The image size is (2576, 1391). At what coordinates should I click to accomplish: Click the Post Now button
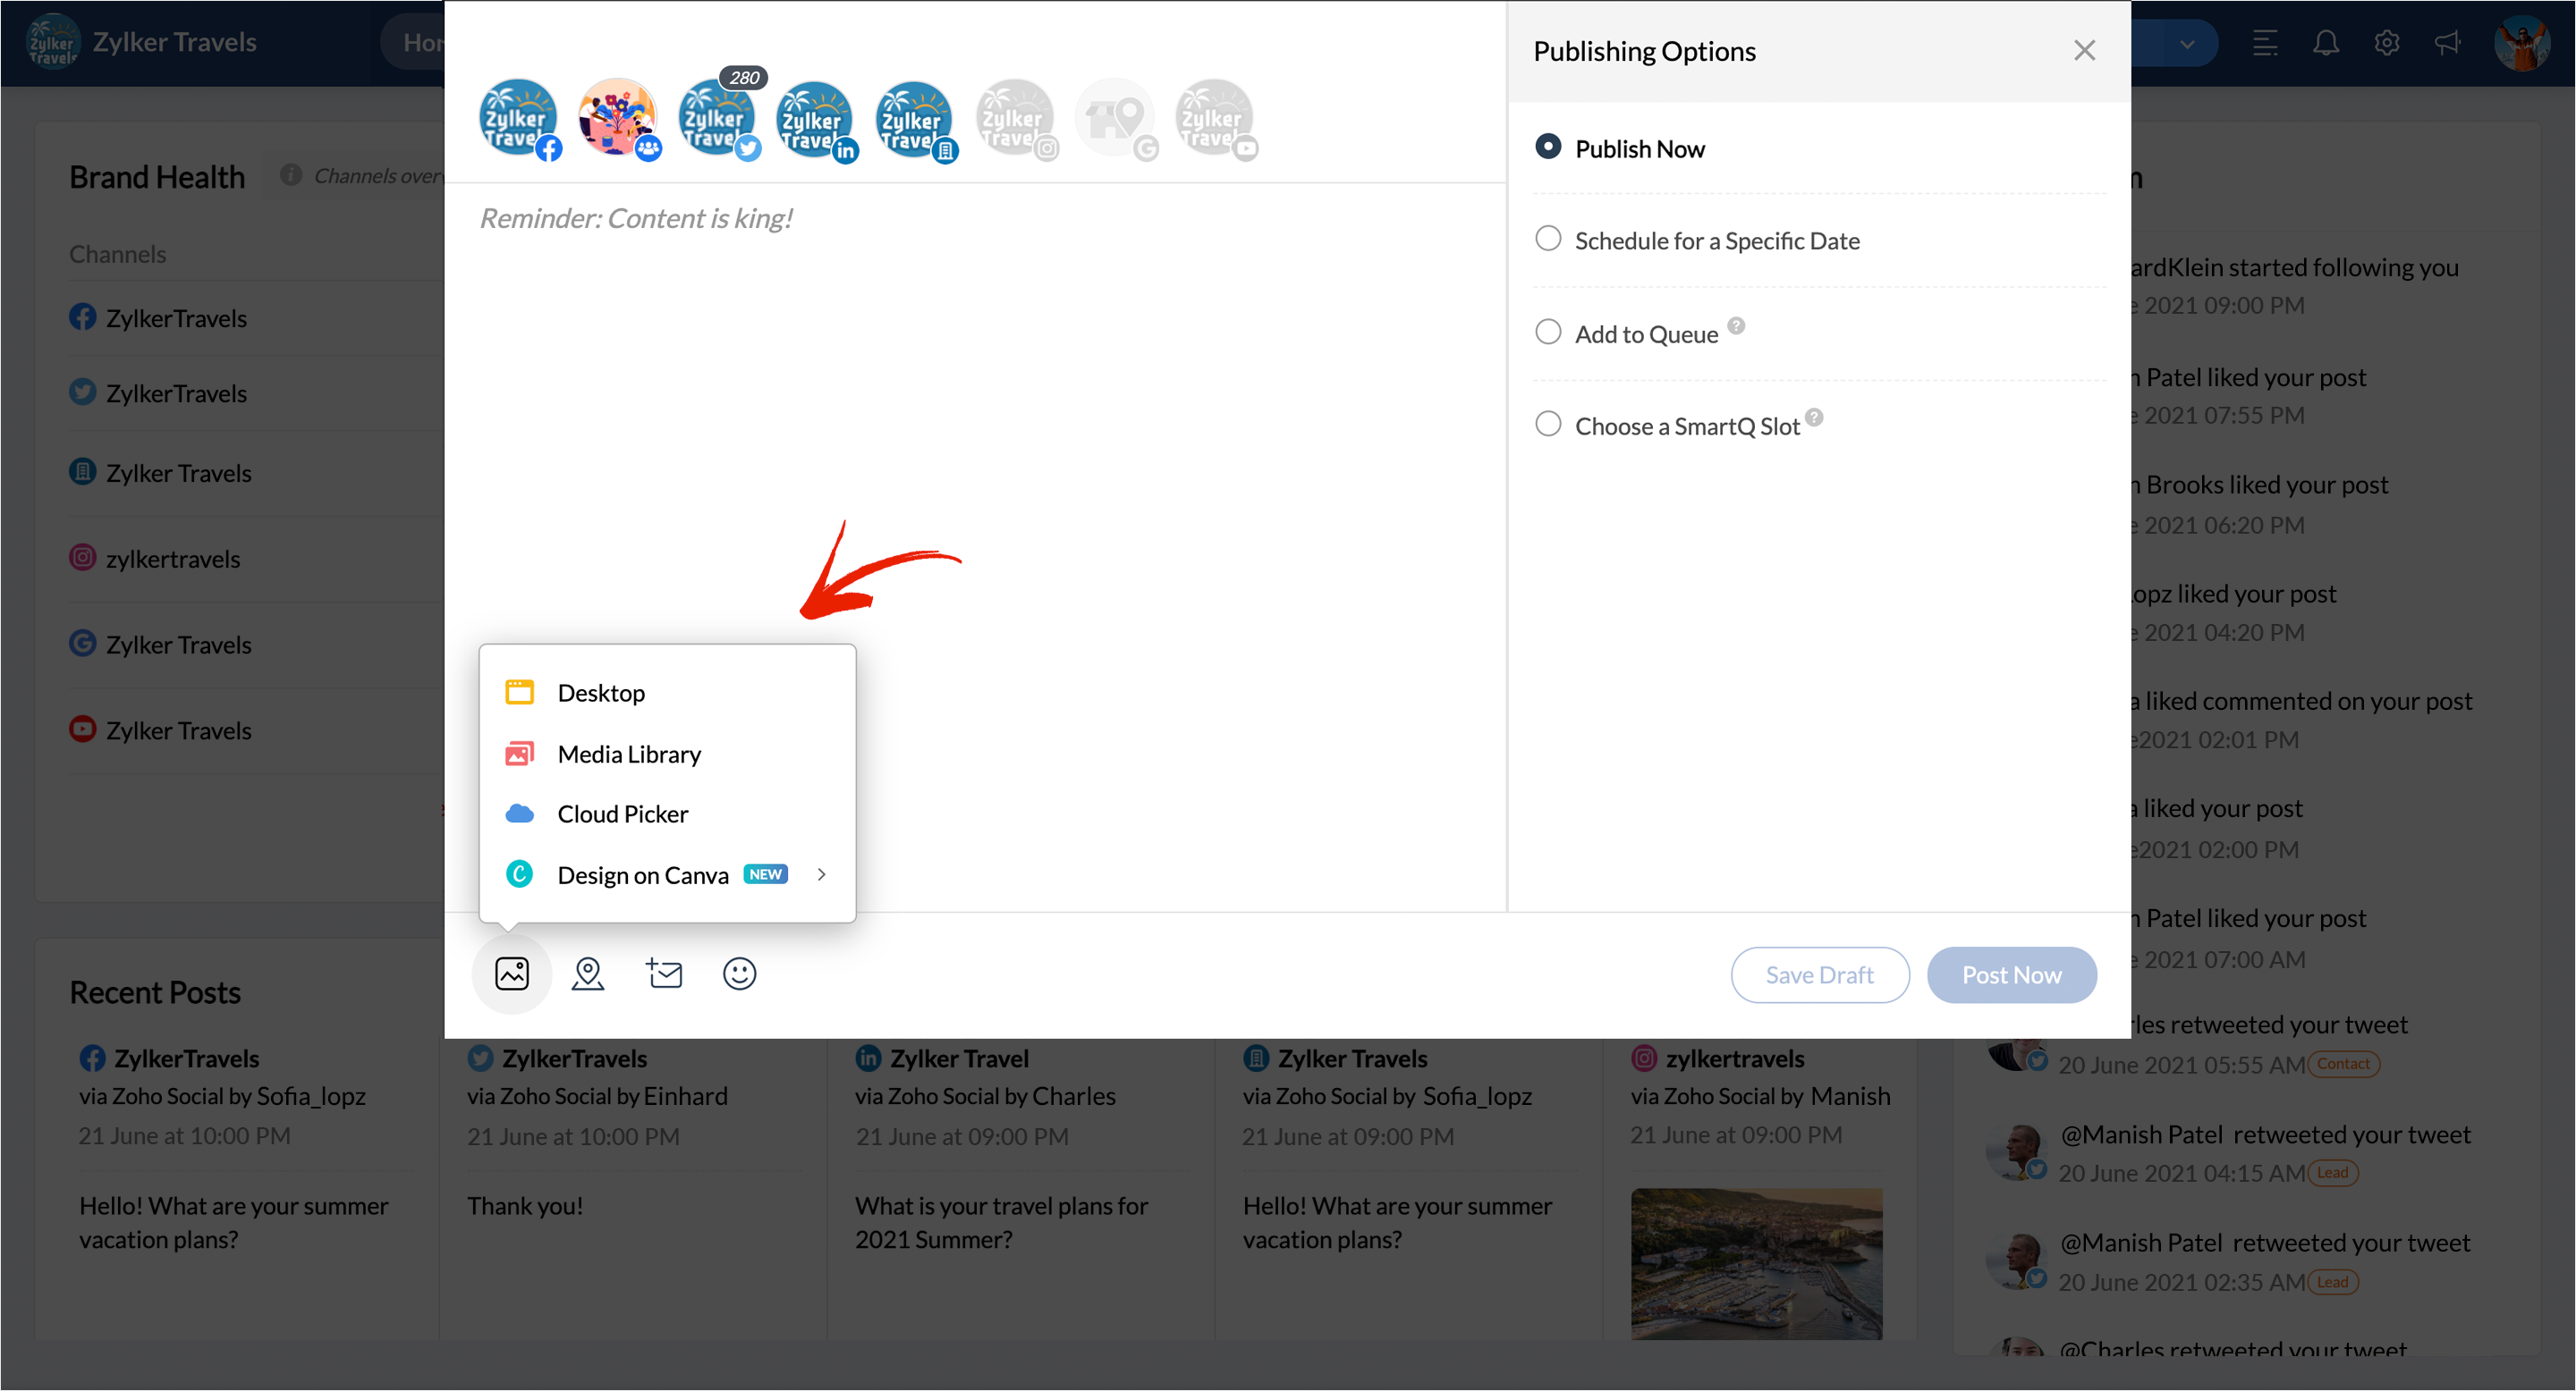2011,974
